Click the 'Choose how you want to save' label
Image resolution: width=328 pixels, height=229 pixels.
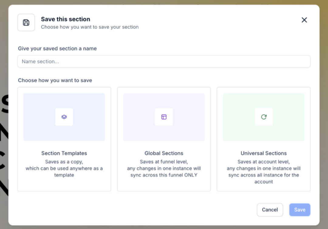pos(55,80)
